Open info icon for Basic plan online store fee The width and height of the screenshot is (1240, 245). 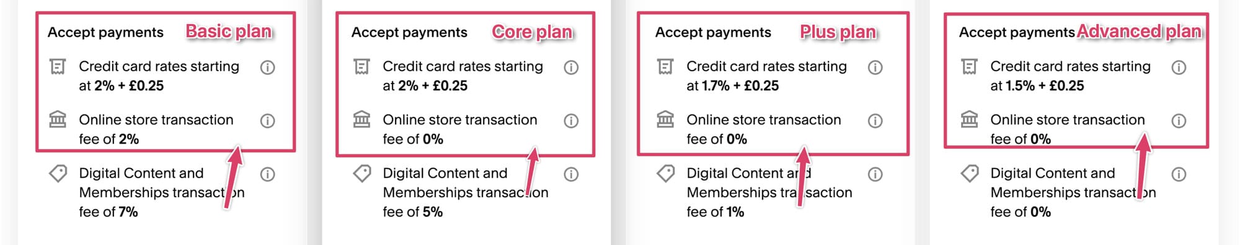[x=267, y=121]
